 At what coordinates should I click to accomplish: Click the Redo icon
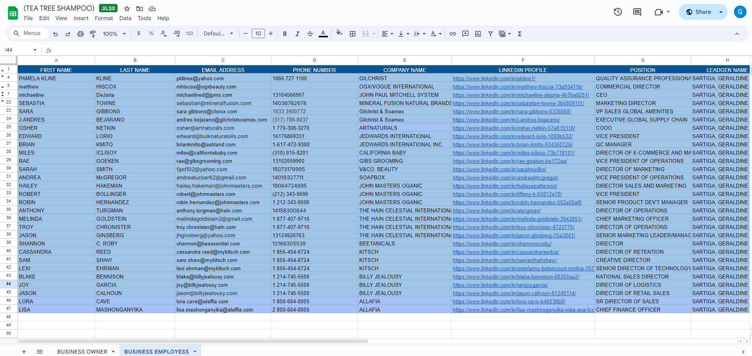[x=68, y=34]
